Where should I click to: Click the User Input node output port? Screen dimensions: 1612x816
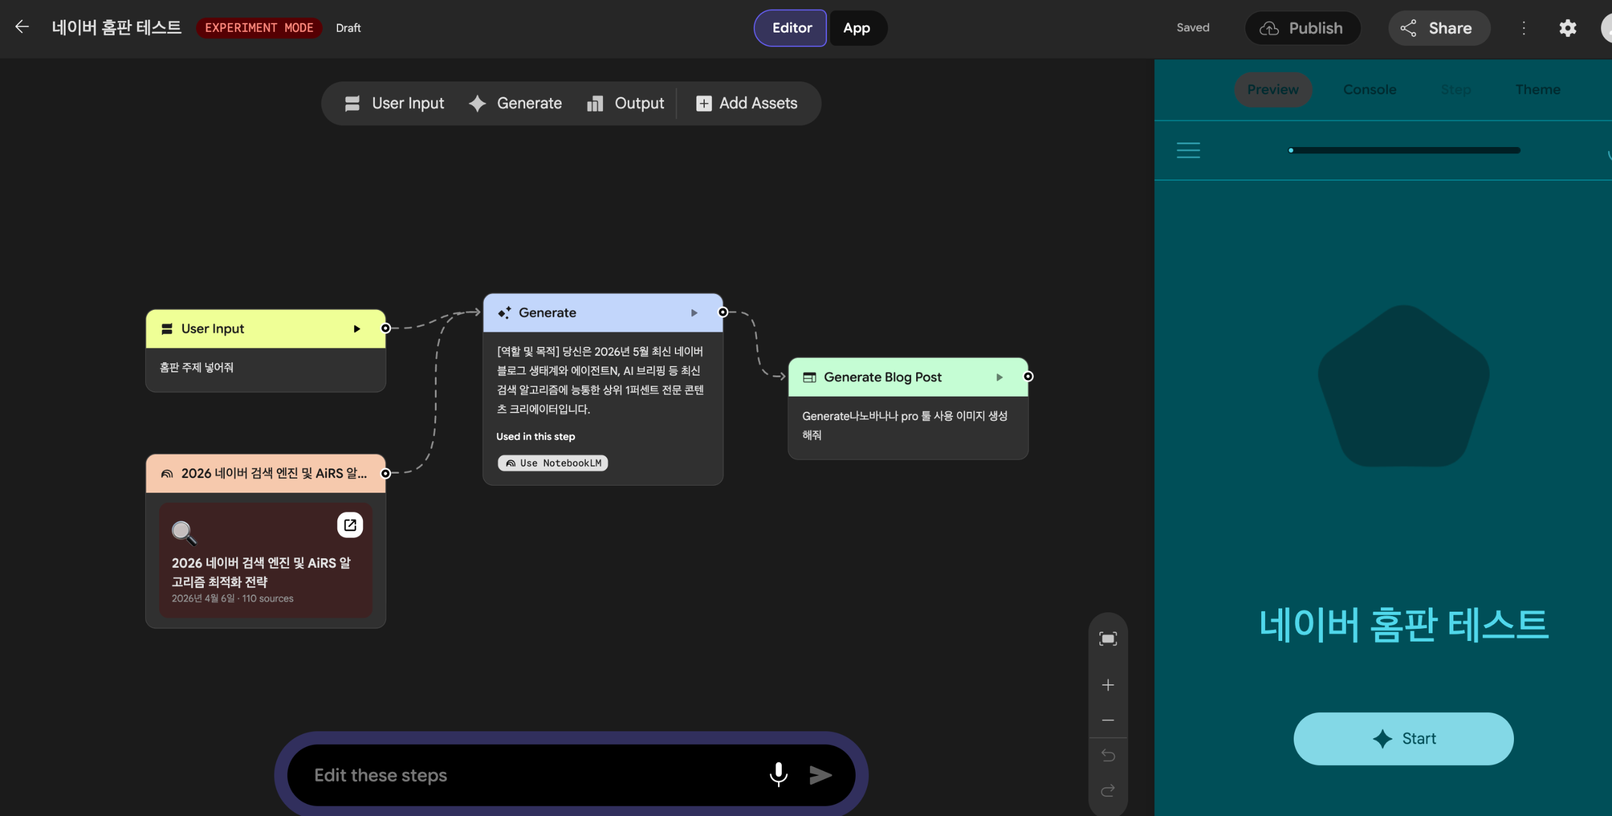tap(386, 328)
